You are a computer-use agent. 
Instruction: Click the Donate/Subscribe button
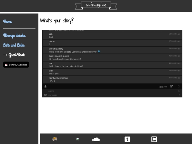click(16, 65)
